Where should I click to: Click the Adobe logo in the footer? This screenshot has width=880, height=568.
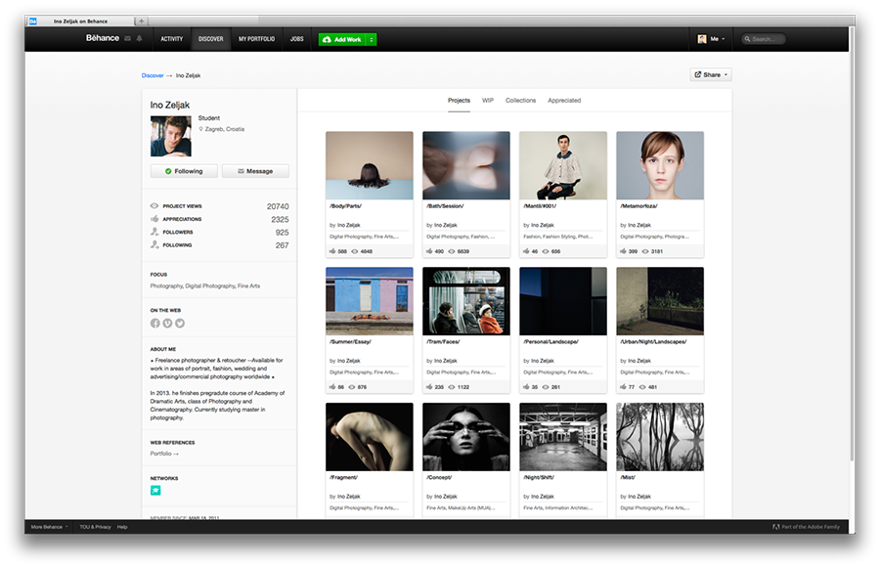click(x=775, y=527)
